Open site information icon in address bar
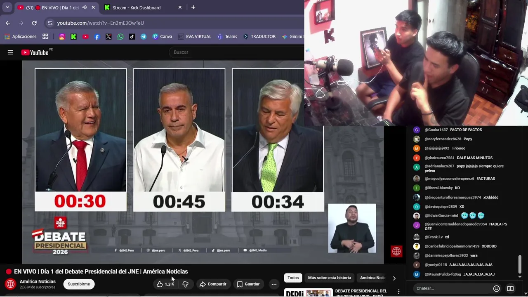Screen dimensions: 528x297 click(x=50, y=23)
